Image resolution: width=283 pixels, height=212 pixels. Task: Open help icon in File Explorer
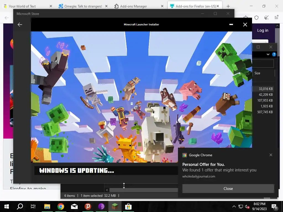[274, 54]
